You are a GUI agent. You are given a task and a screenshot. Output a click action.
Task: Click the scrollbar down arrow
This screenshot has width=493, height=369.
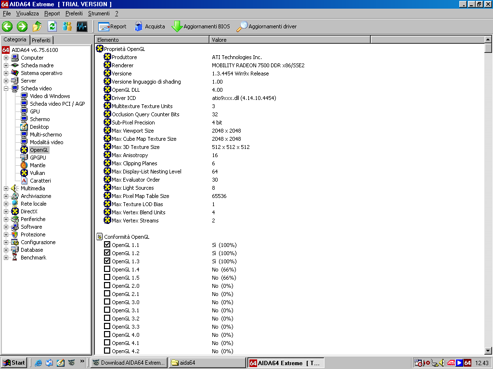point(488,351)
